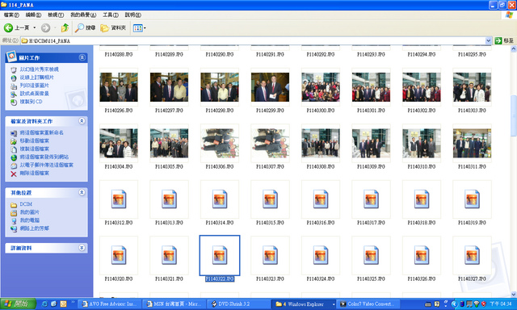Click the e-mail this file icon

click(x=14, y=165)
